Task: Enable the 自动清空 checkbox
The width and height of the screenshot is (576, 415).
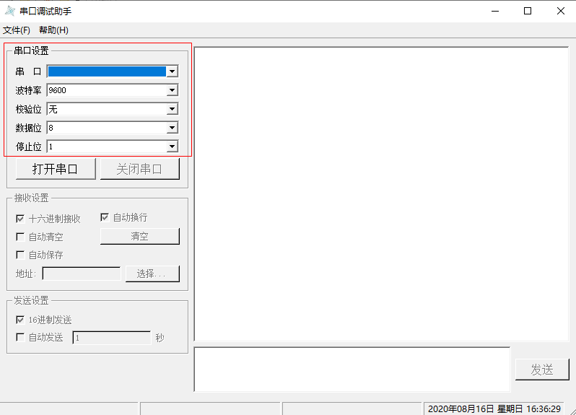Action: coord(20,237)
